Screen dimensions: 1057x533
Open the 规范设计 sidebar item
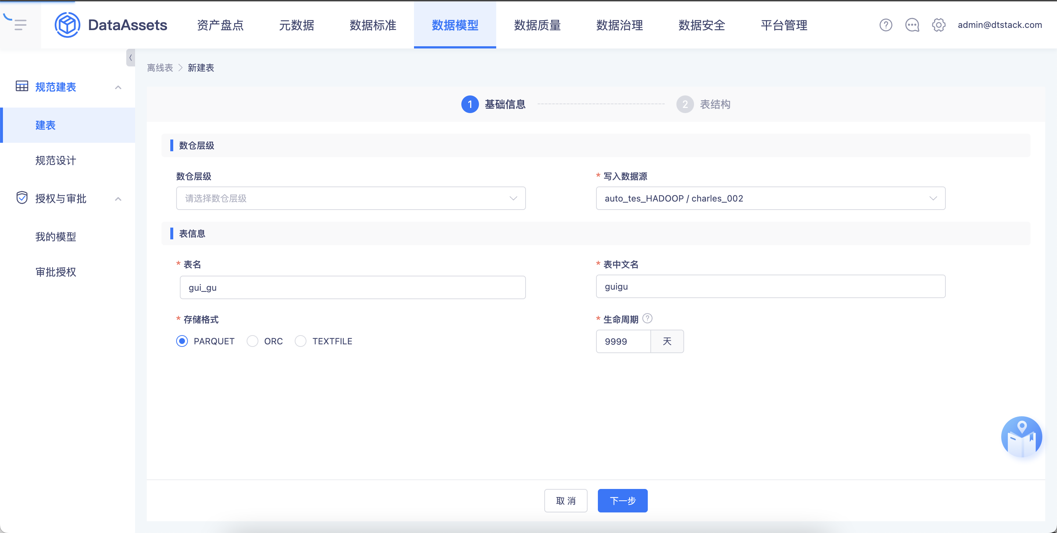(x=56, y=160)
